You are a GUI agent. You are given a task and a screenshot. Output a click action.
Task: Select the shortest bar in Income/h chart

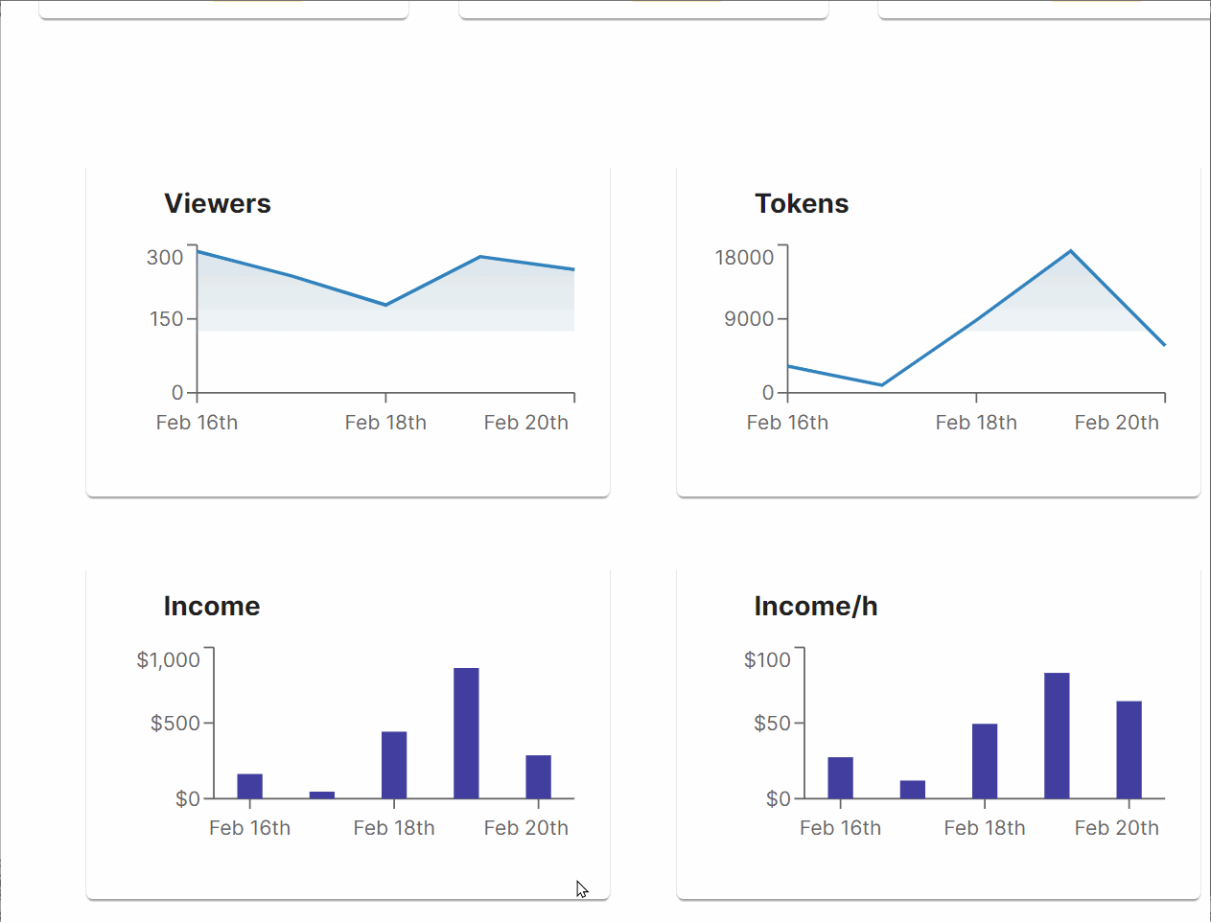click(x=913, y=789)
